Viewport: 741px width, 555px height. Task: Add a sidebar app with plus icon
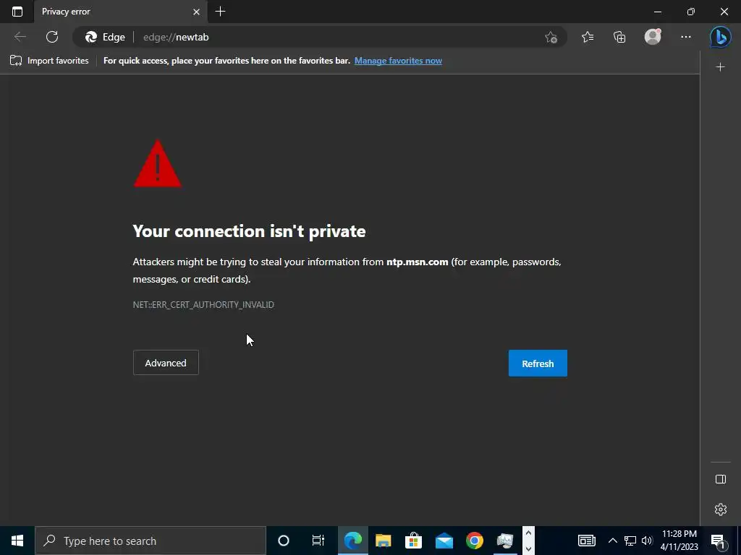click(x=720, y=67)
